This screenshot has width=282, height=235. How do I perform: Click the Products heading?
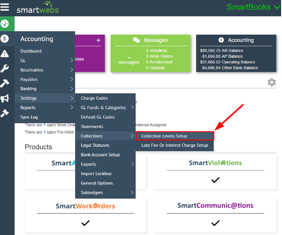pos(38,147)
